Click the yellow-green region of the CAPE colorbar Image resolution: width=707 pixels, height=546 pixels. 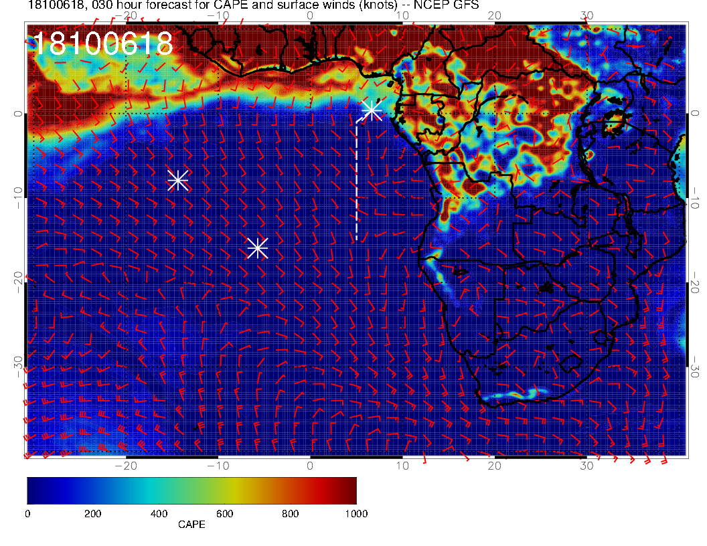230,490
